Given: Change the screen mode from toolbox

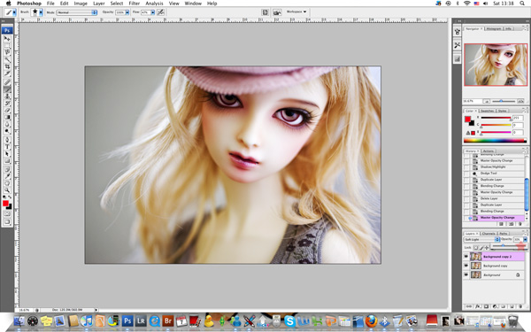Looking at the screenshot, I should (x=7, y=222).
